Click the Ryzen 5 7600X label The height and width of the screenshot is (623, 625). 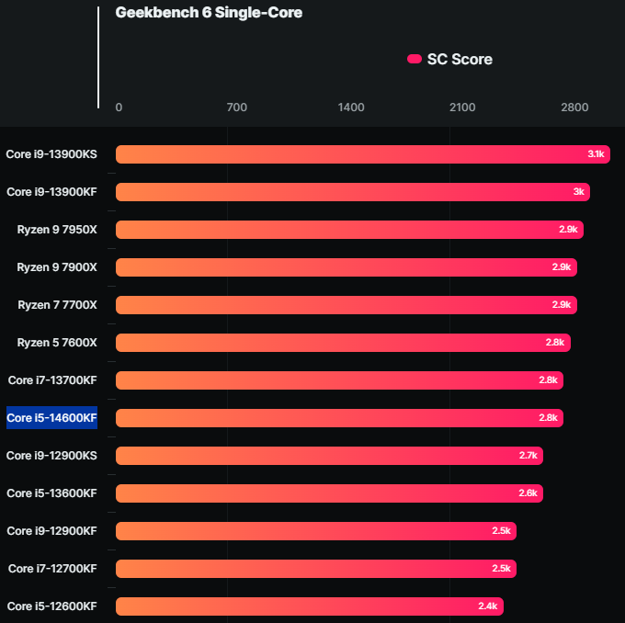[x=57, y=343]
